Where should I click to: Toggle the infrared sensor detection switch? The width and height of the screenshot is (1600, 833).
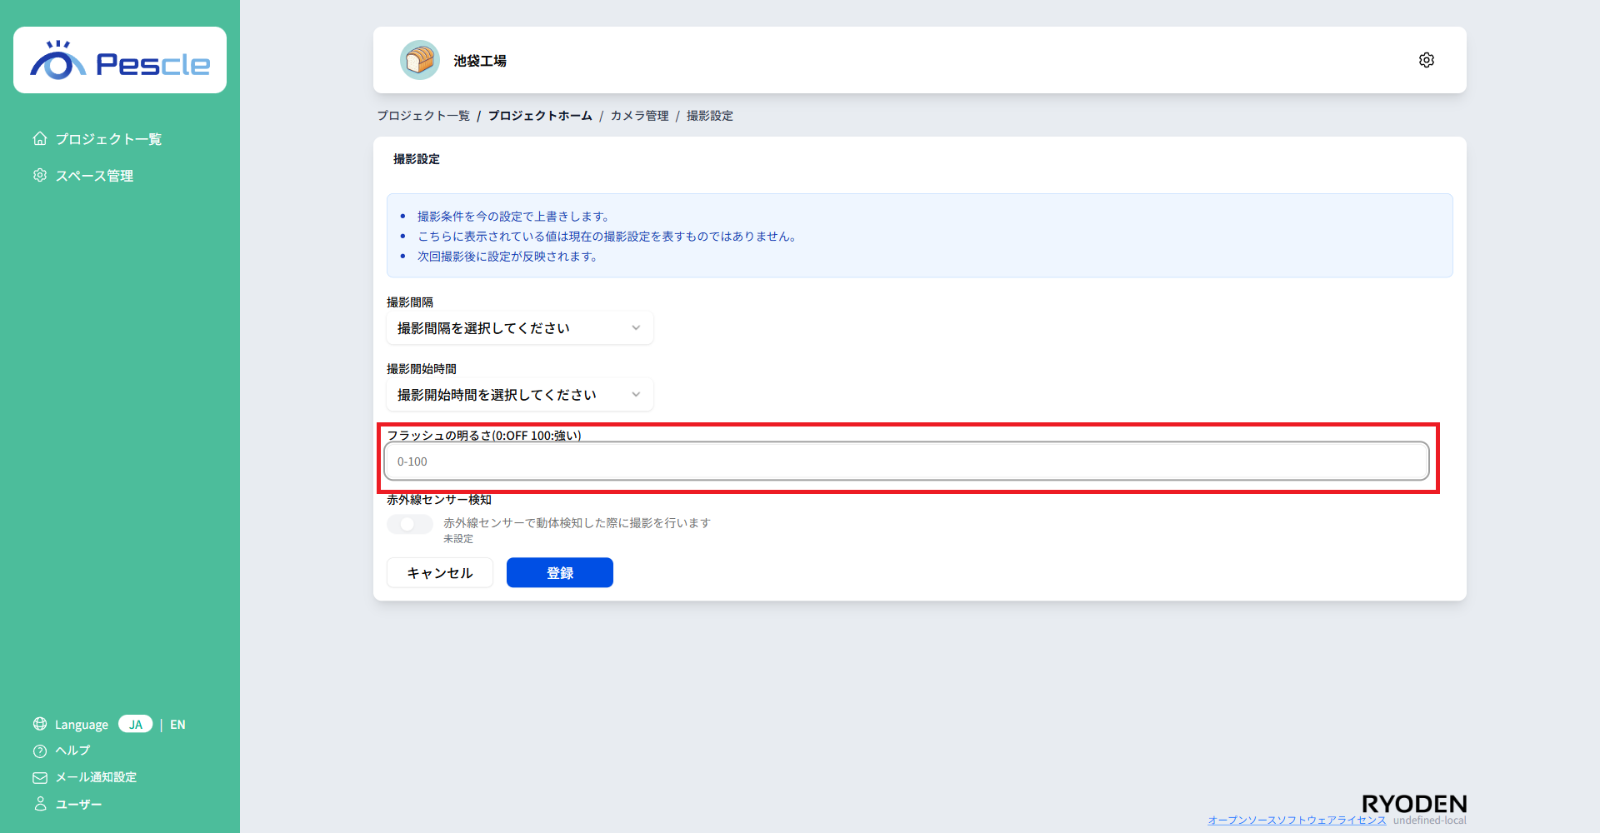409,524
